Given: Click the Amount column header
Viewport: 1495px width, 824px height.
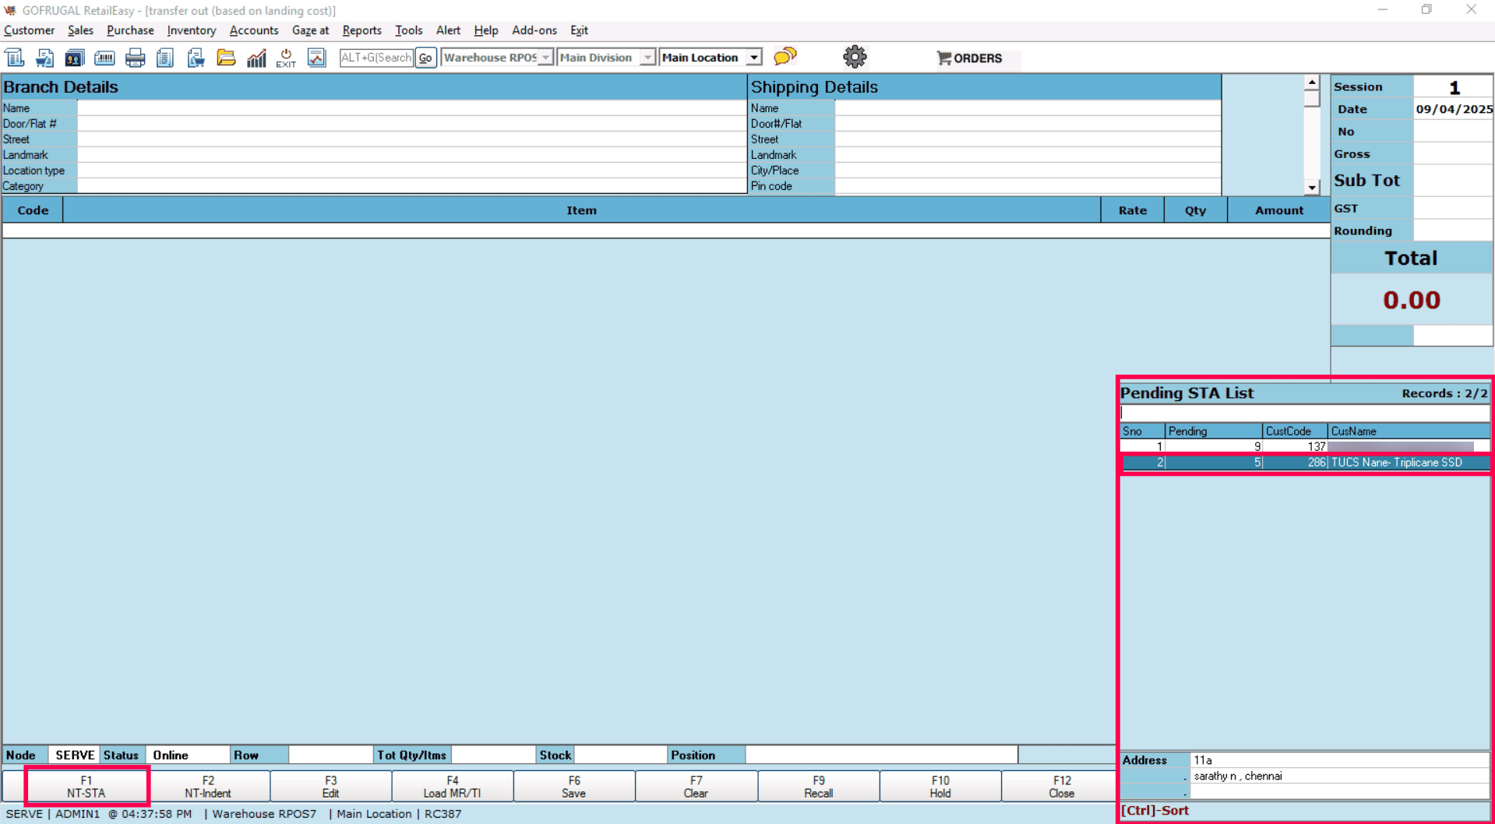Looking at the screenshot, I should coord(1278,210).
